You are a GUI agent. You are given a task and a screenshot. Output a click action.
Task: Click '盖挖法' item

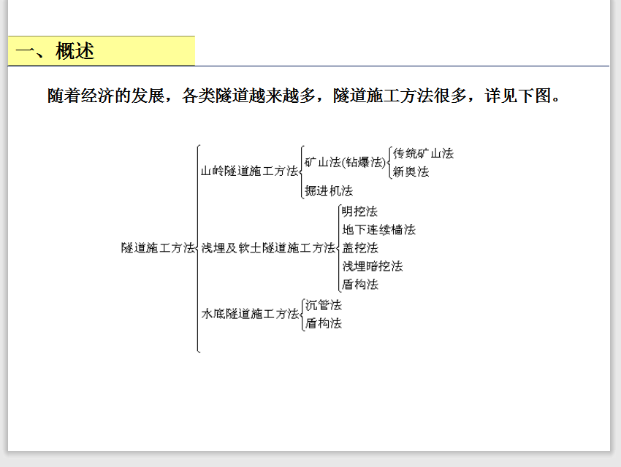[x=360, y=248]
